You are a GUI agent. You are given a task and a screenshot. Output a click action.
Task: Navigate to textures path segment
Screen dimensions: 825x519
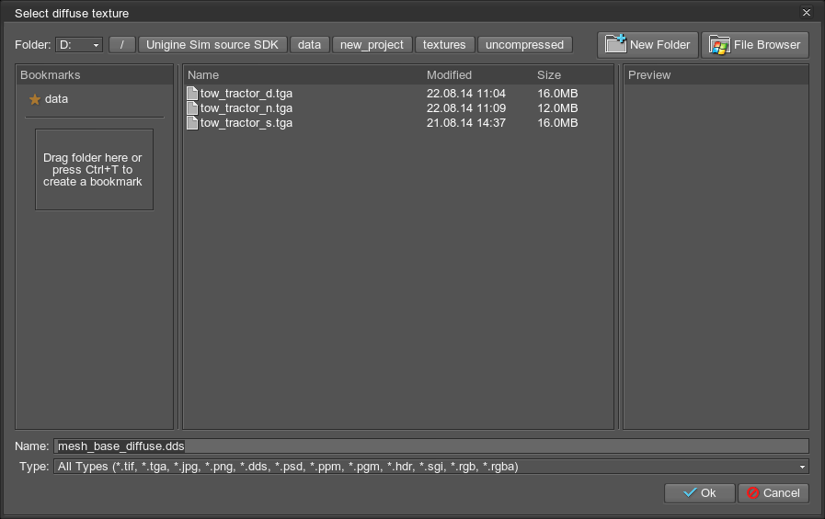pyautogui.click(x=444, y=45)
